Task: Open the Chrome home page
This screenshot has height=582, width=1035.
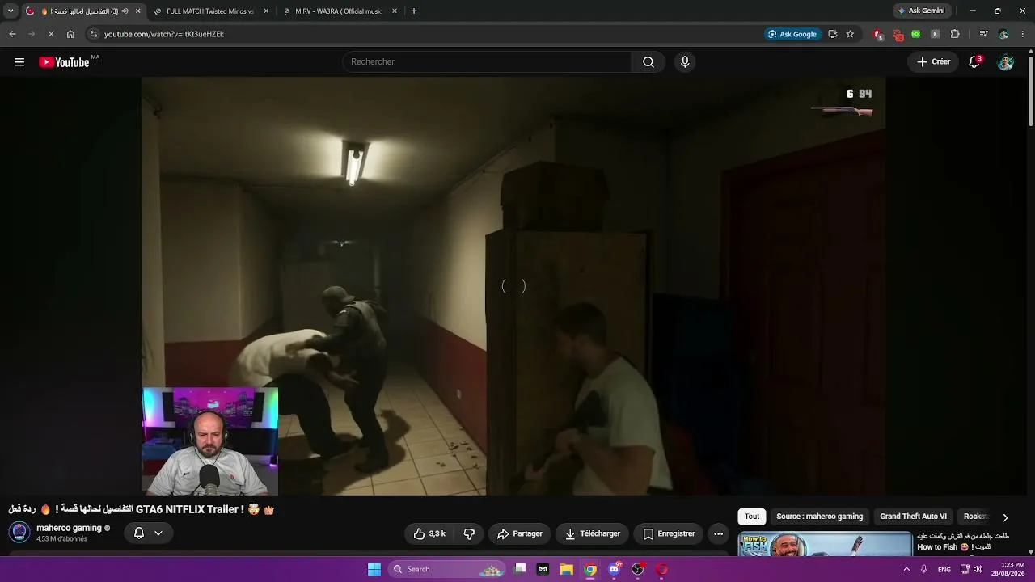Action: (x=70, y=34)
